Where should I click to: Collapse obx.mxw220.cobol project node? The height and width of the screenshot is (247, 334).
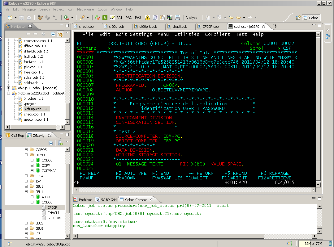(9, 93)
